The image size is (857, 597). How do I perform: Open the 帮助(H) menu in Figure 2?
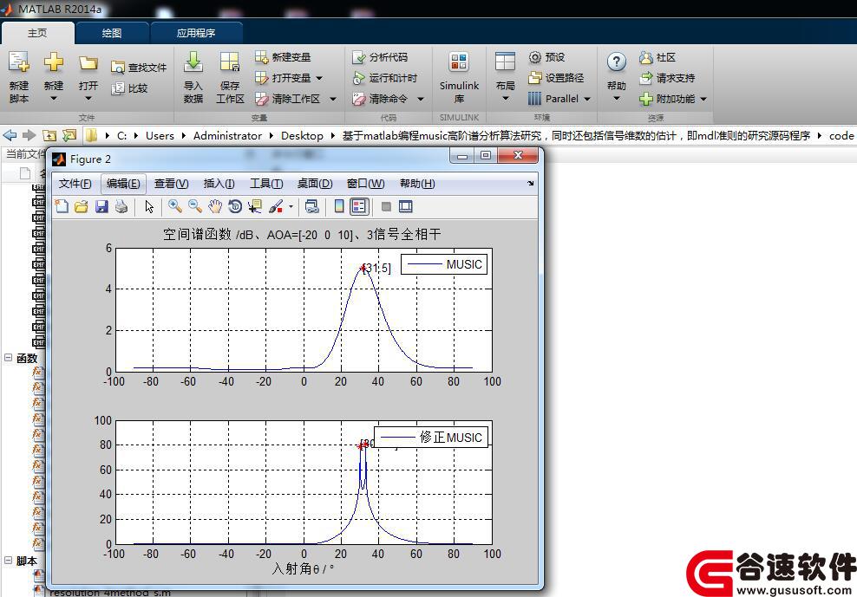(x=417, y=184)
